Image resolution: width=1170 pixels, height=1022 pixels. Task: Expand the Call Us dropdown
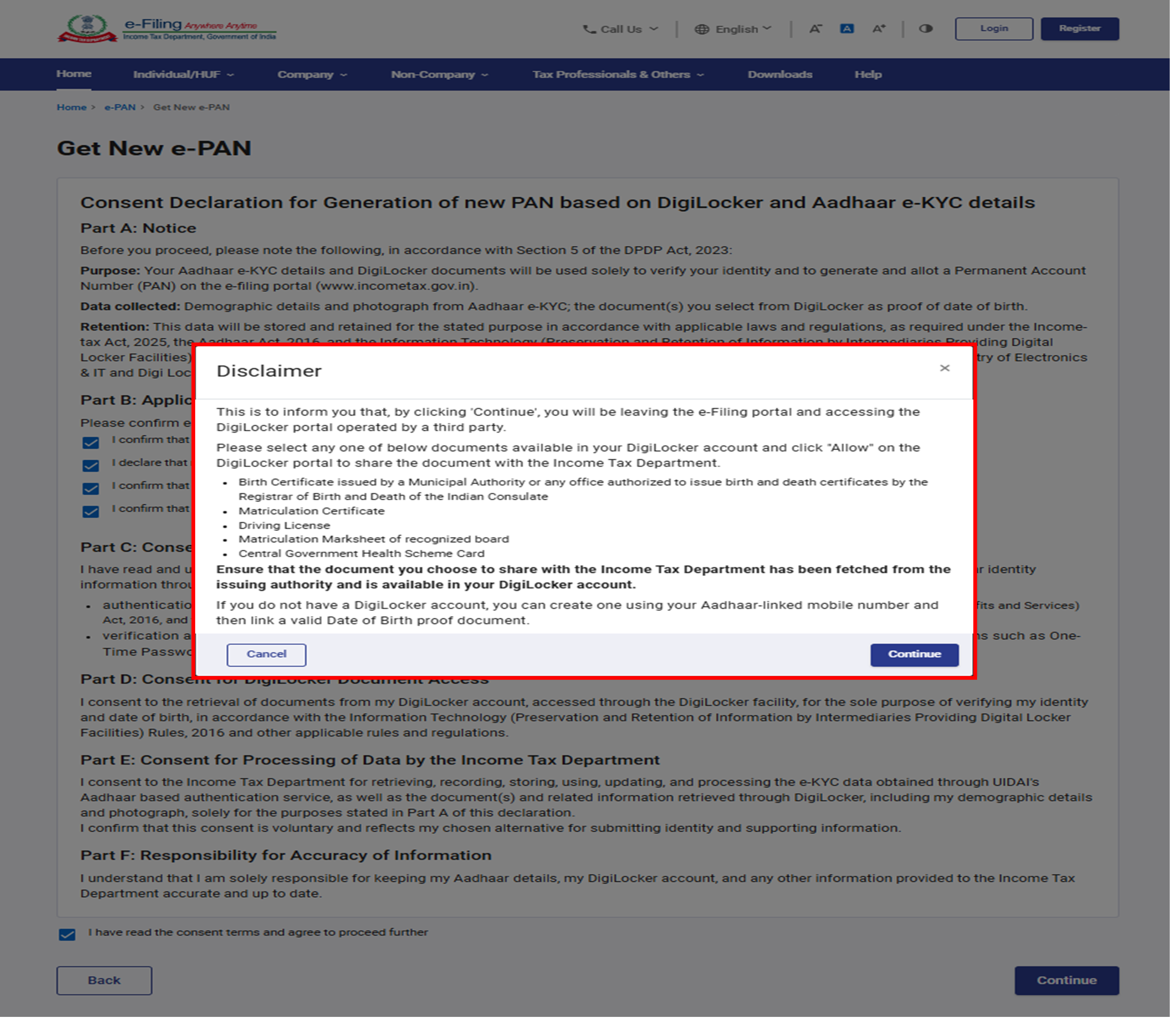621,29
